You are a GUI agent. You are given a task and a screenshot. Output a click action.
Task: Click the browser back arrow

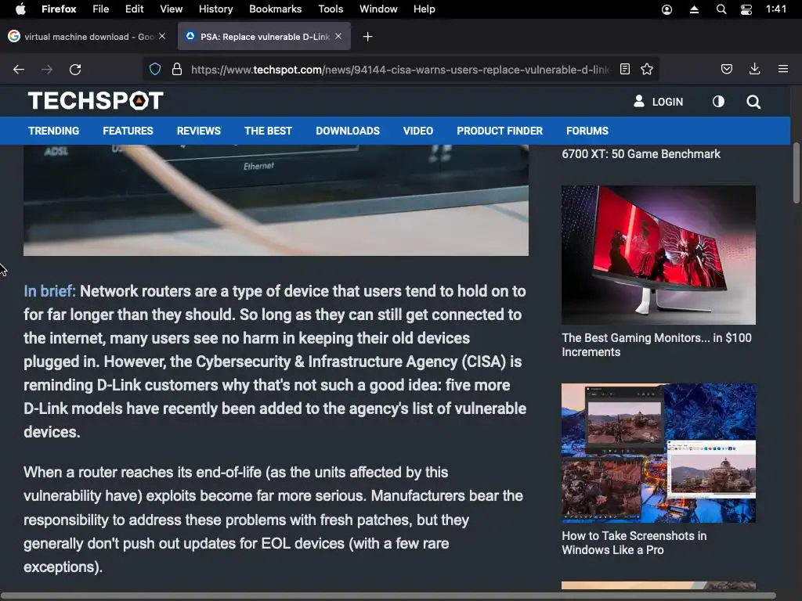point(19,70)
